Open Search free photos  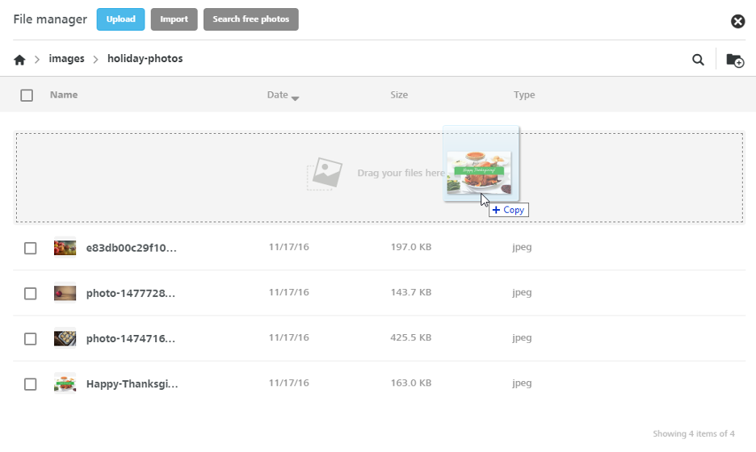point(250,19)
